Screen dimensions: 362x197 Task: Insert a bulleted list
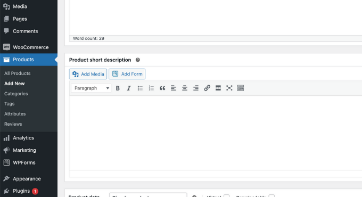(x=140, y=88)
